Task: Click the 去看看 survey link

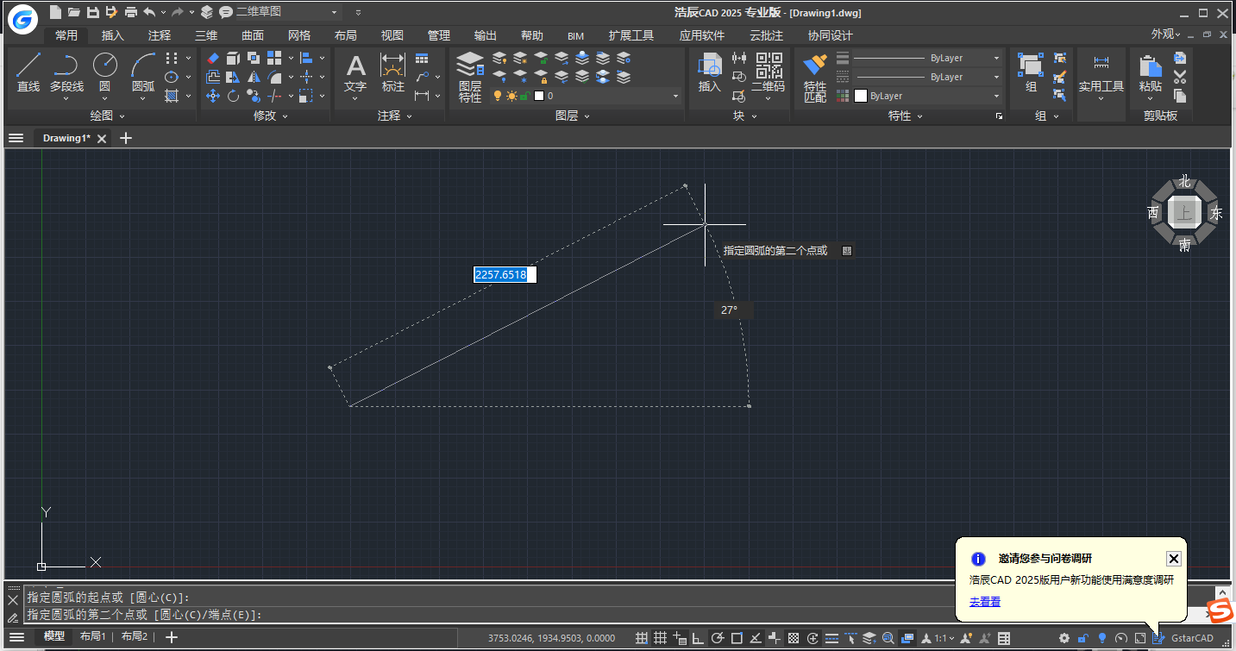Action: click(x=984, y=601)
